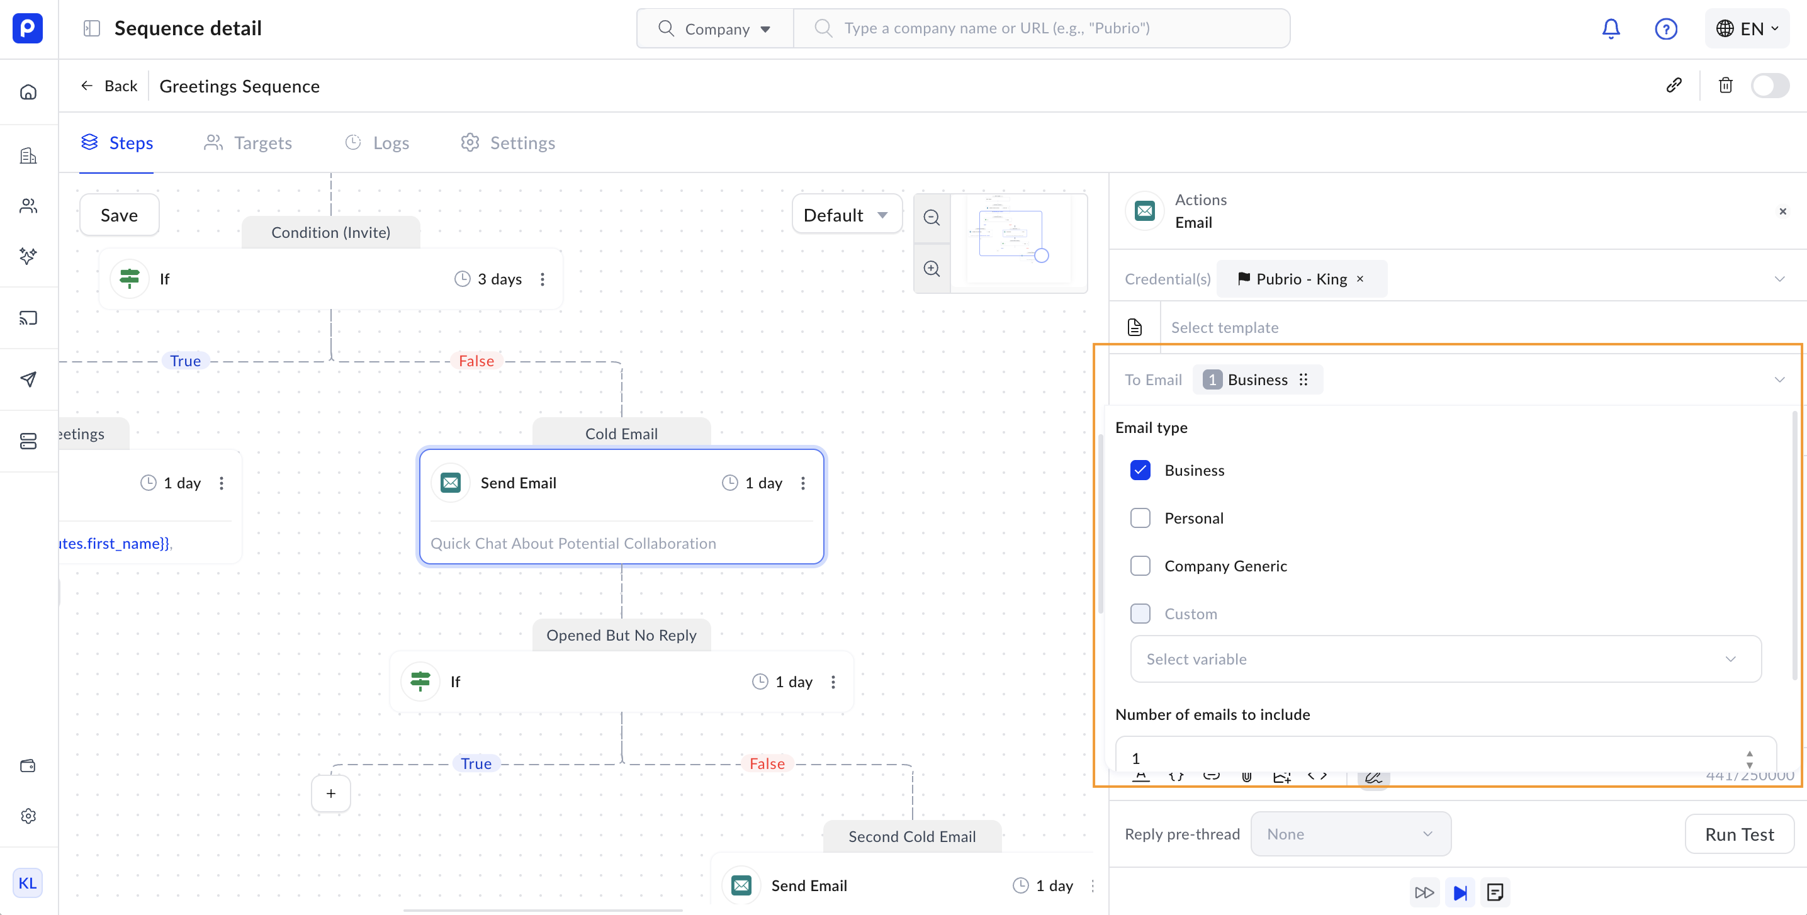Zoom out the canvas with minus magnifier
The image size is (1807, 915).
click(932, 217)
